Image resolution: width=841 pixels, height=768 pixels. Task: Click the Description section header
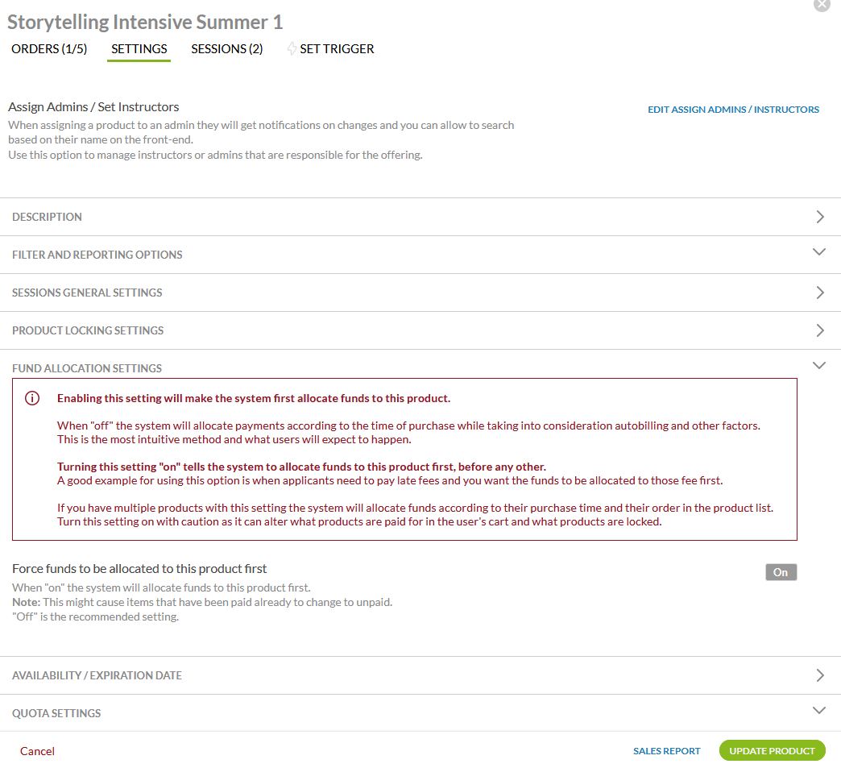pyautogui.click(x=48, y=217)
